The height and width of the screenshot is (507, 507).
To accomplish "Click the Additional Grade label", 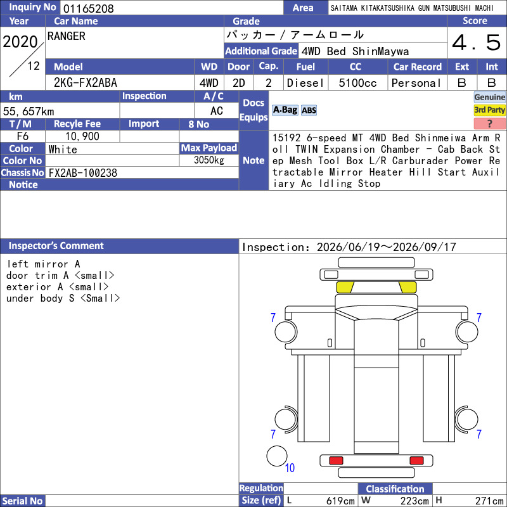I will tap(261, 51).
